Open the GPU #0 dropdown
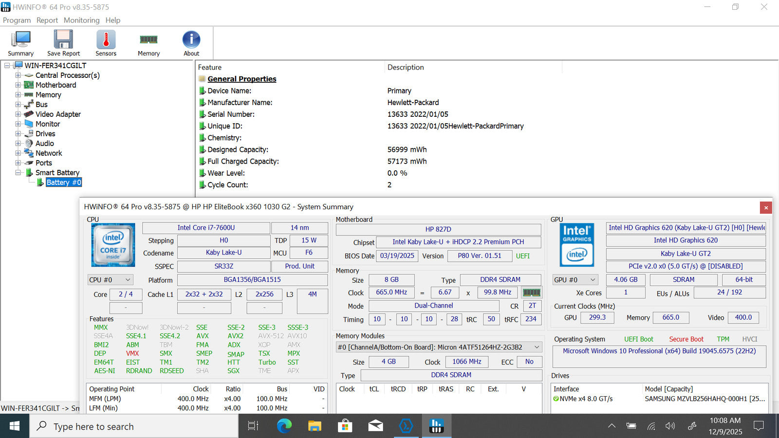This screenshot has height=438, width=779. click(575, 280)
